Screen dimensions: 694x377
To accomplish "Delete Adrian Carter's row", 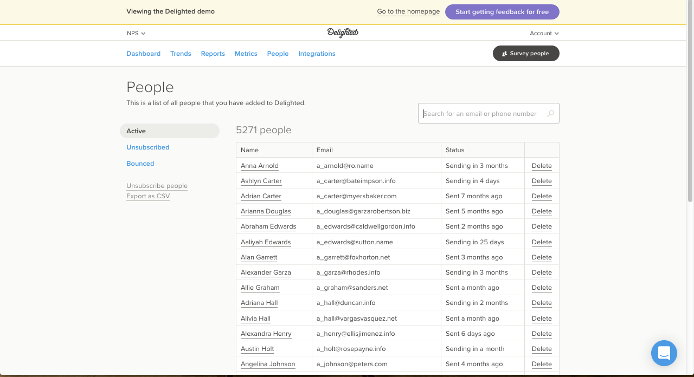I will coord(542,196).
